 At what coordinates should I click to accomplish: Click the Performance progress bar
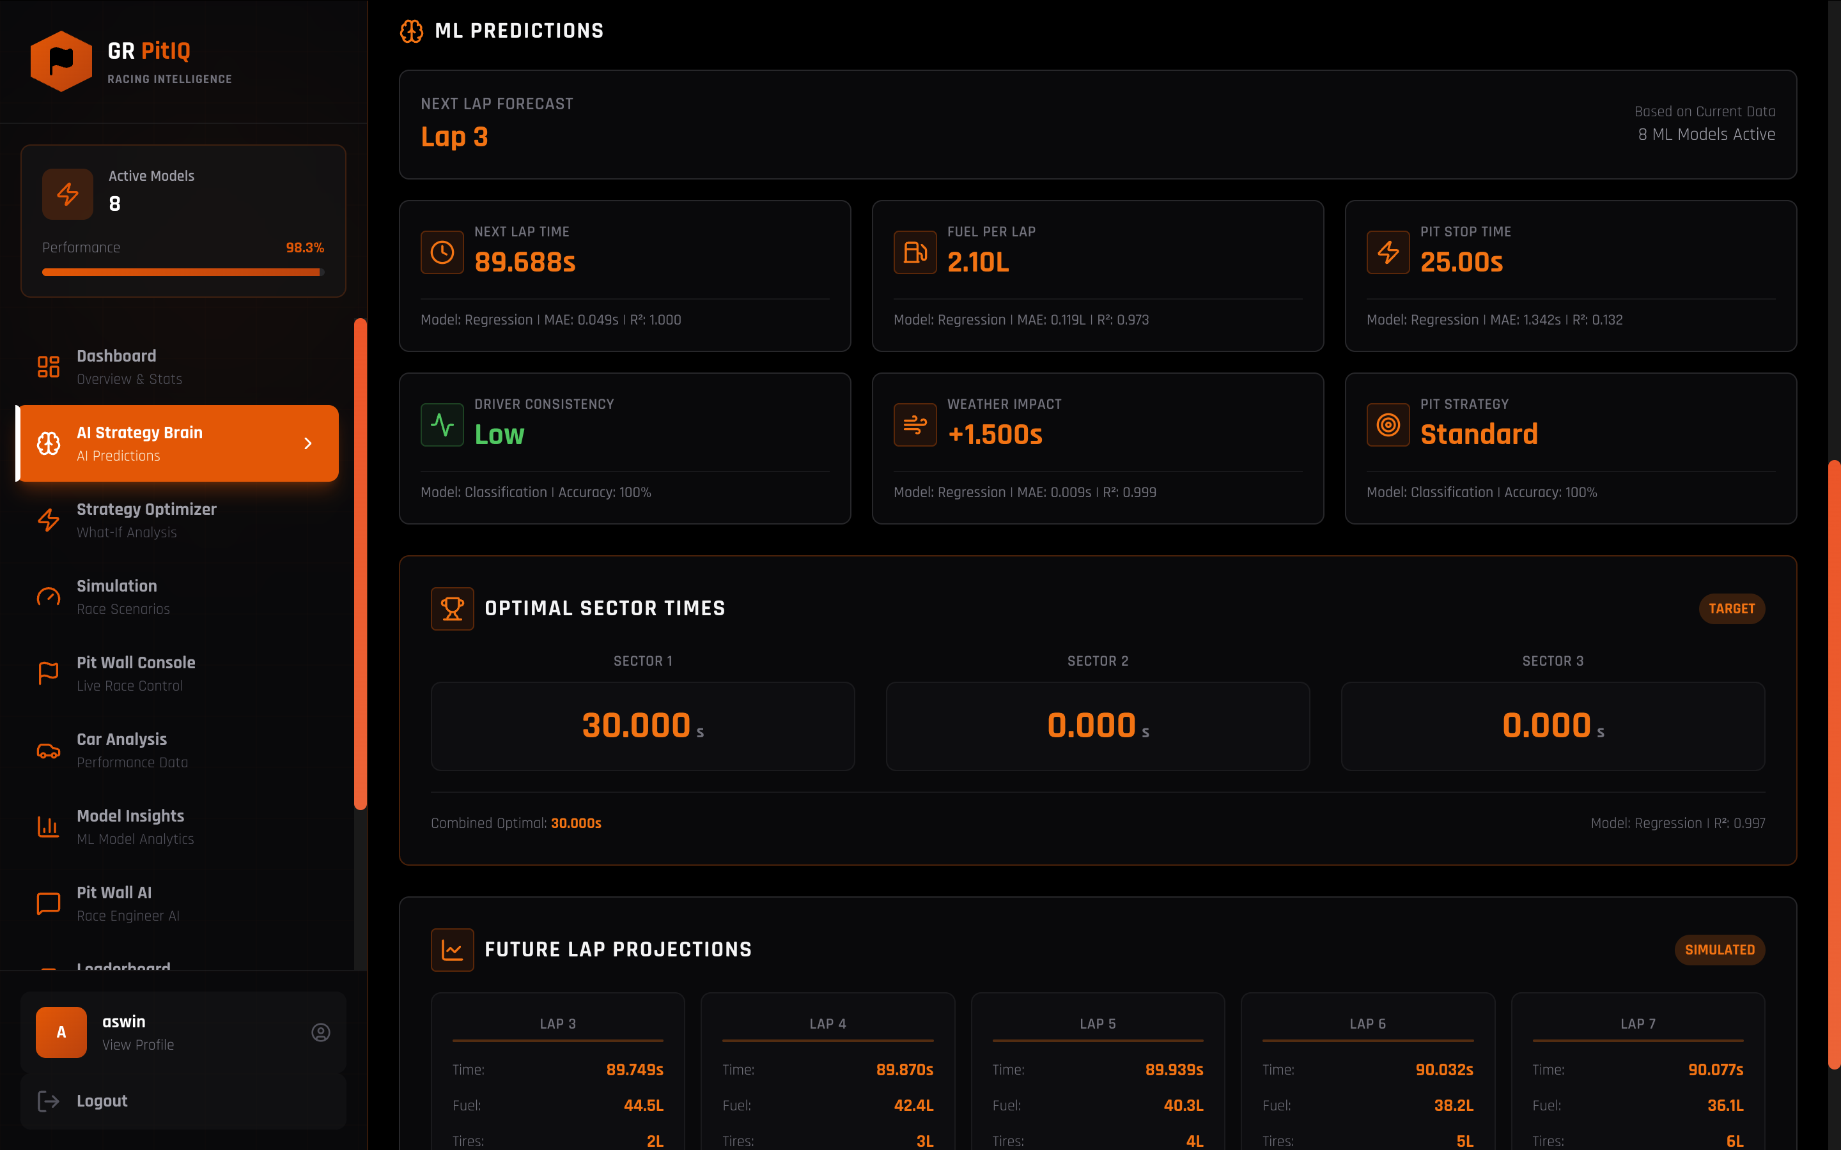pos(183,272)
